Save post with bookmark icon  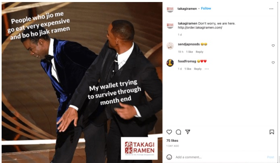(272, 132)
